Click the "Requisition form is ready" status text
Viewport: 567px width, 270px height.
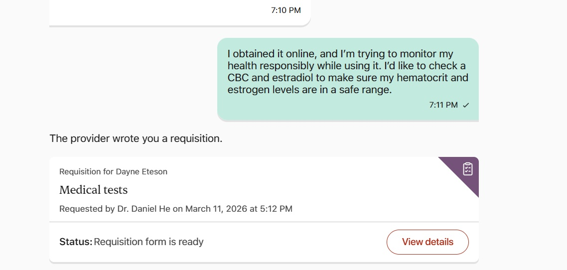pyautogui.click(x=148, y=242)
